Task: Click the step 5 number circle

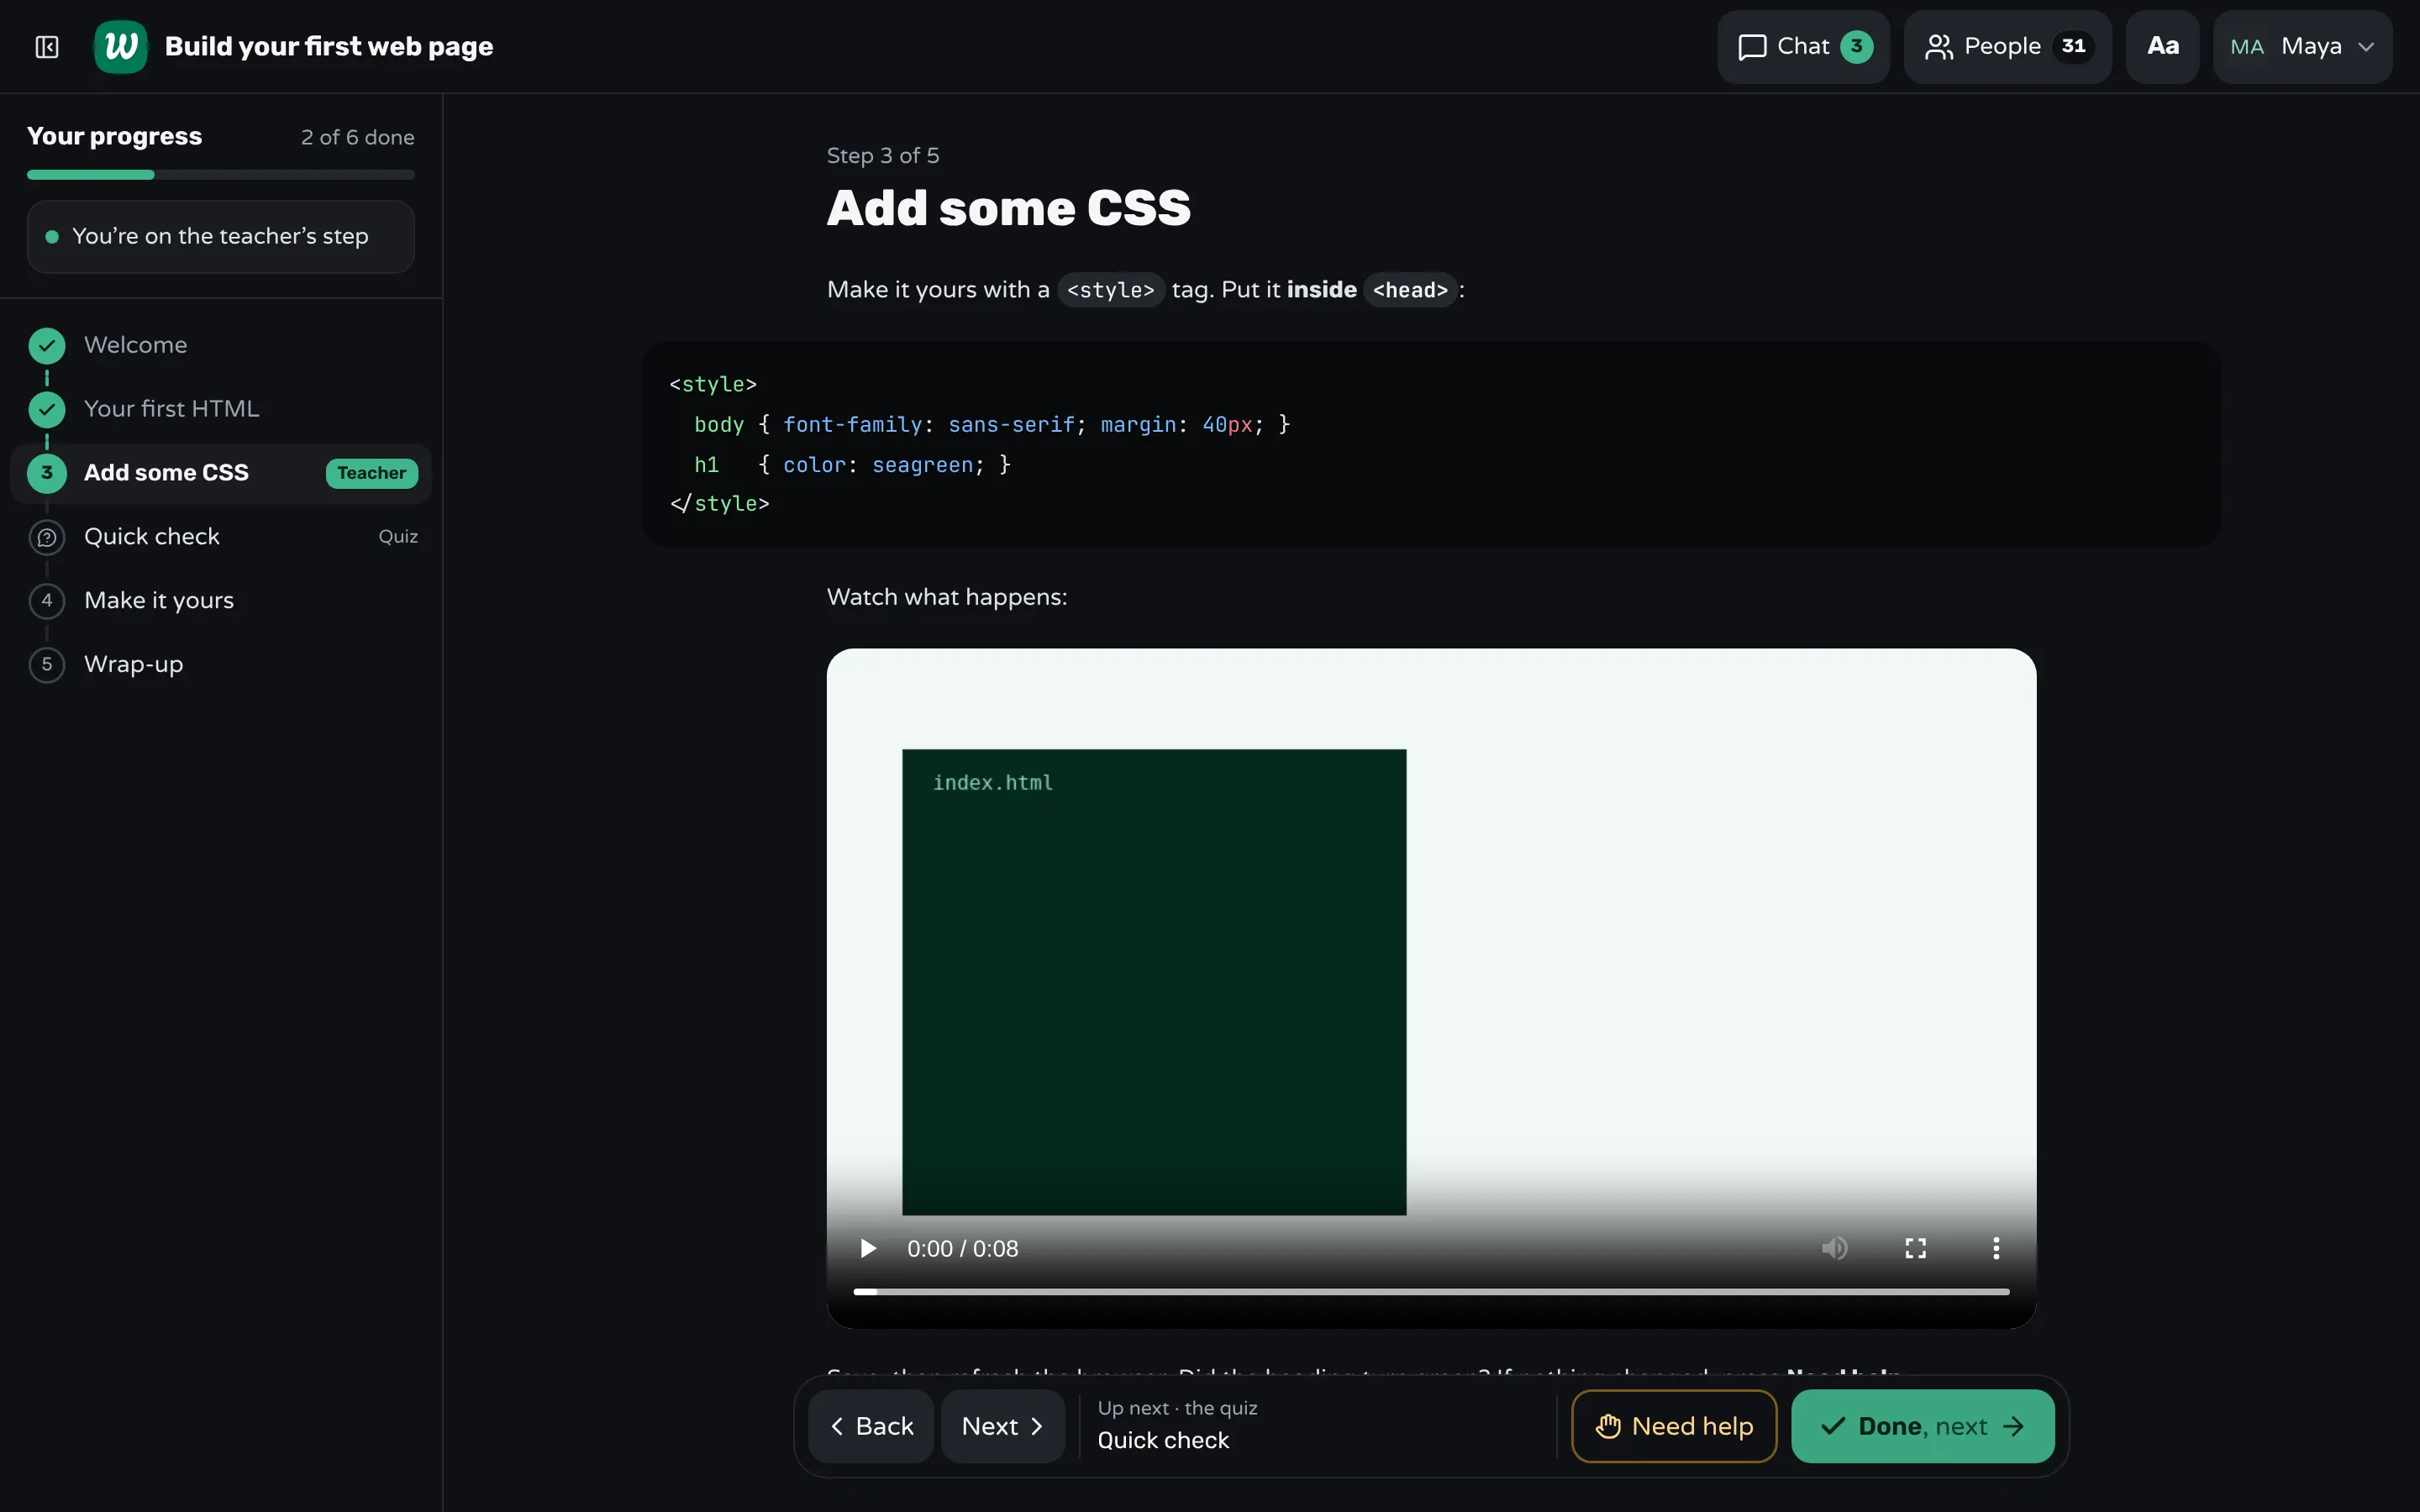Action: coord(47,665)
